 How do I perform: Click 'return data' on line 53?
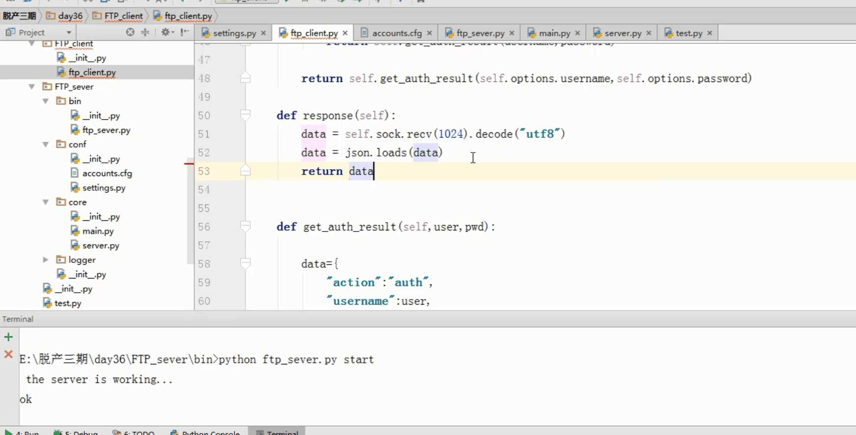tap(337, 171)
